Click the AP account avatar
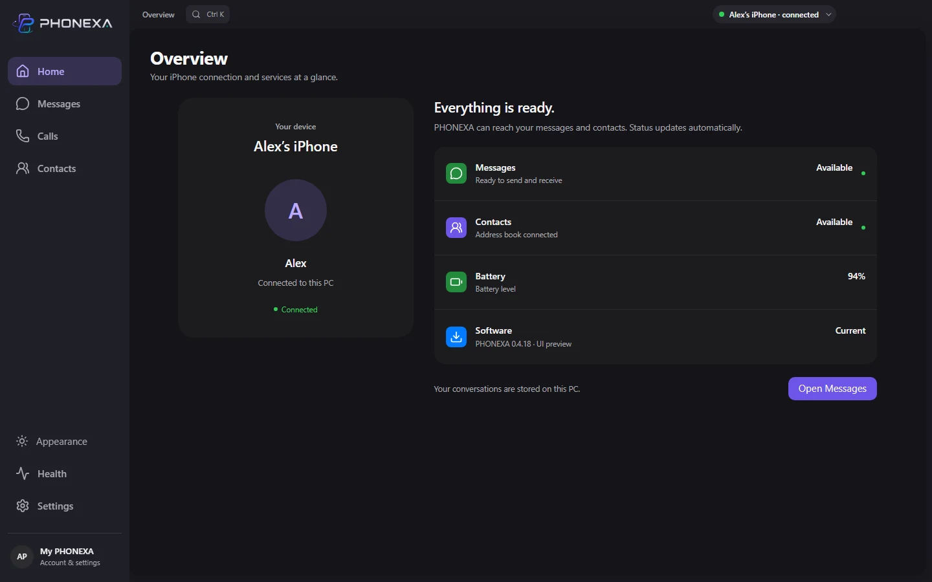The height and width of the screenshot is (582, 932). pos(22,556)
